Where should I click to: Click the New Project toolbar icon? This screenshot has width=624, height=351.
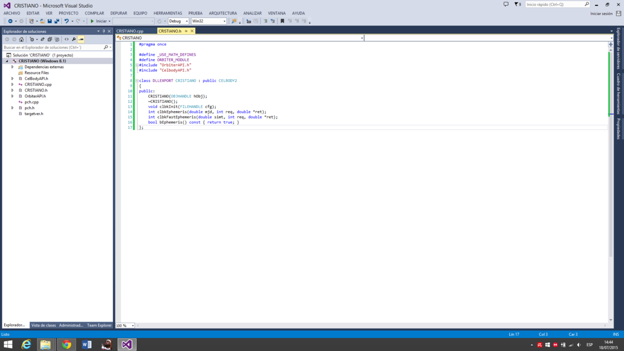(31, 21)
